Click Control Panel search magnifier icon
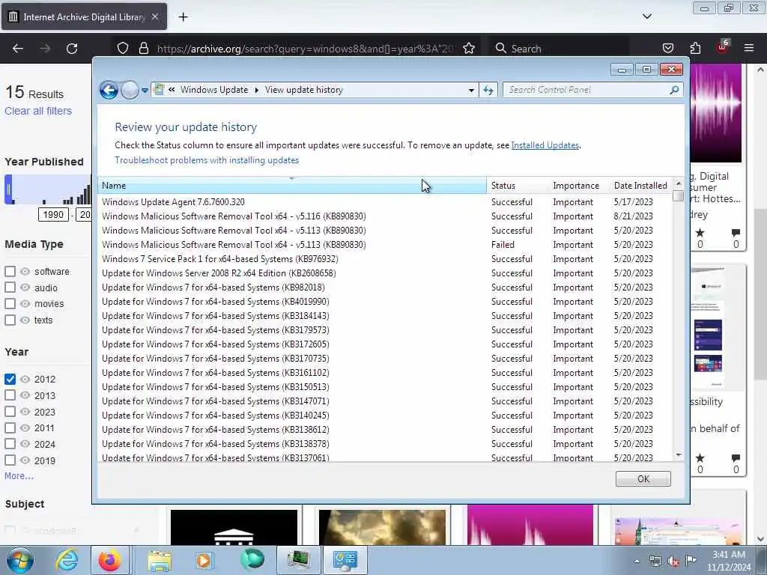Viewport: 767px width, 575px height. [674, 90]
